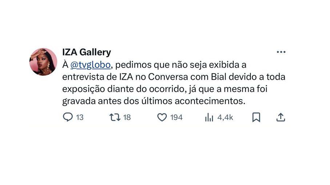The width and height of the screenshot is (330, 185).
Task: Like the IZA Gallery tweet with the heart icon
Action: tap(162, 117)
